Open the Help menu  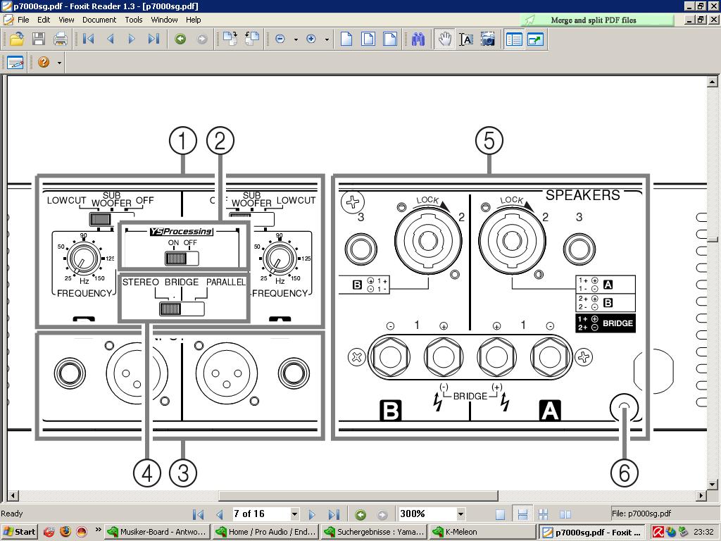click(193, 20)
